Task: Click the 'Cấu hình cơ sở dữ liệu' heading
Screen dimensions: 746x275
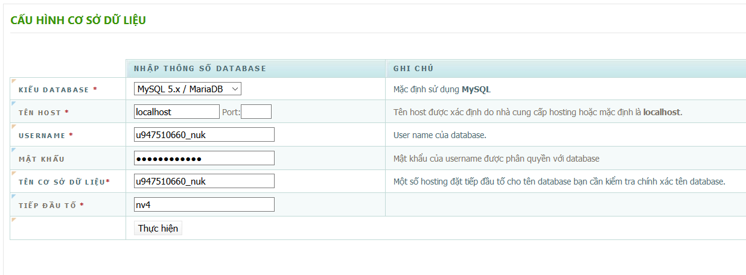Action: 78,21
